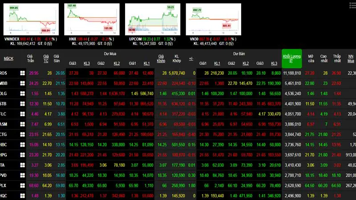Open the hamburger menu icon at top right
This screenshot has height=200, width=356.
352,5
